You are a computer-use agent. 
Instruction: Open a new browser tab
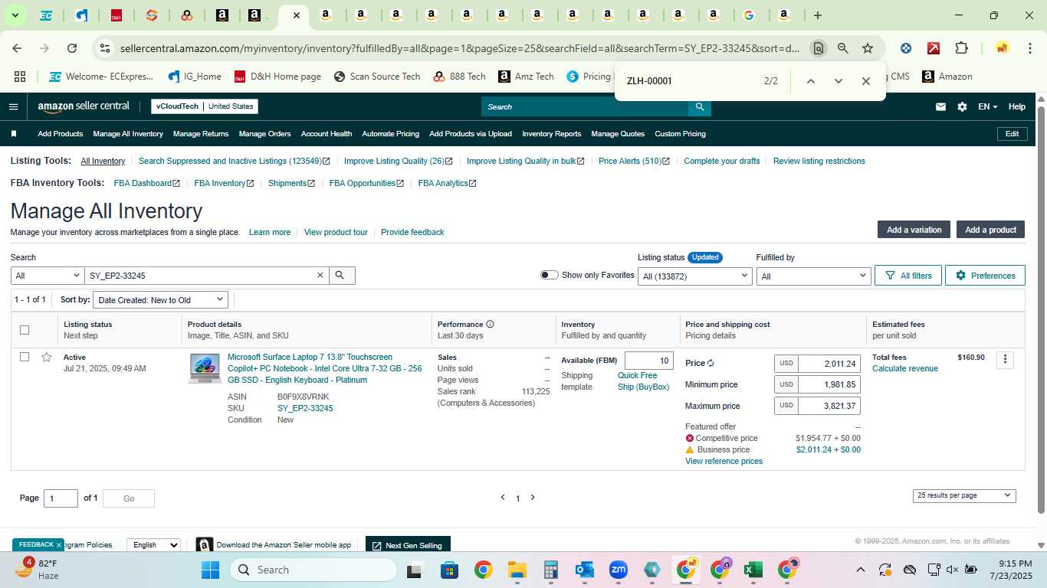[818, 15]
